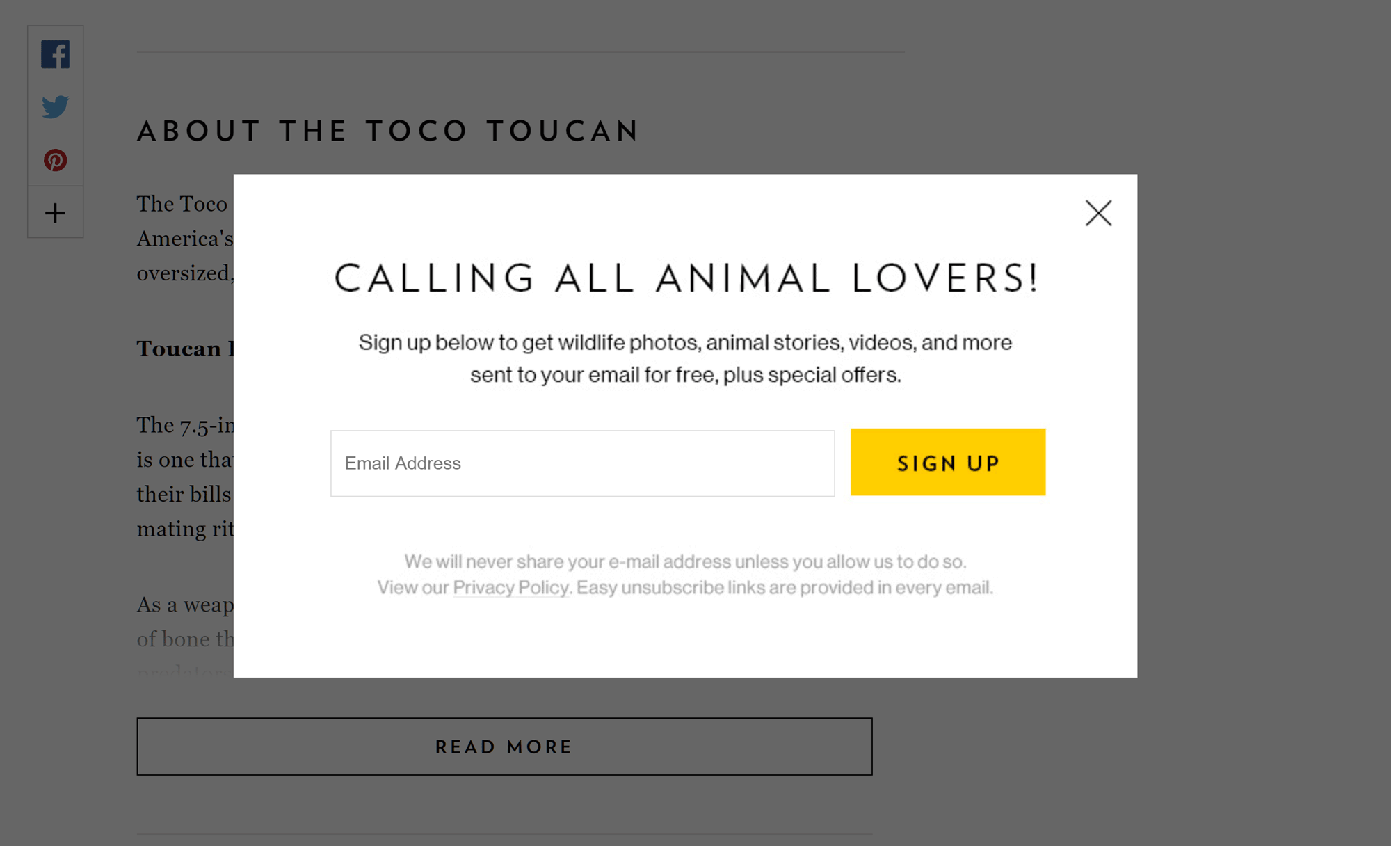1391x846 pixels.
Task: Click the About the Toco Toucan heading
Action: tap(388, 131)
